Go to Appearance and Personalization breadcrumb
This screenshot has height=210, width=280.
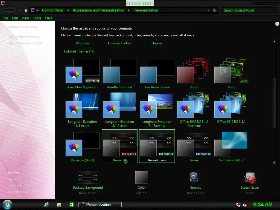pyautogui.click(x=98, y=10)
